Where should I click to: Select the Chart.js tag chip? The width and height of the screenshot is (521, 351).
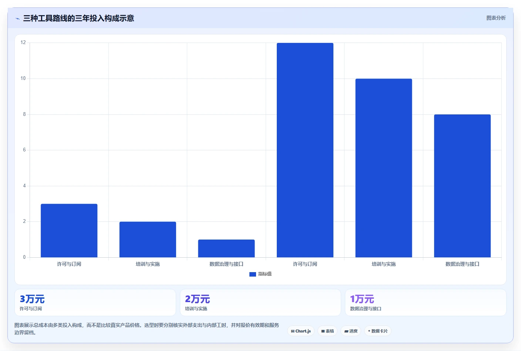(x=301, y=331)
